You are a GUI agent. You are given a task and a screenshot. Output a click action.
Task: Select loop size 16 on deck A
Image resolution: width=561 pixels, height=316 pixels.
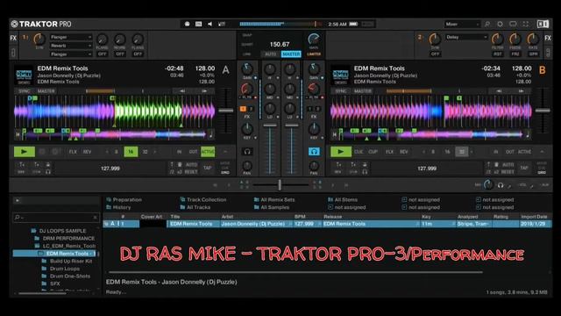(131, 152)
